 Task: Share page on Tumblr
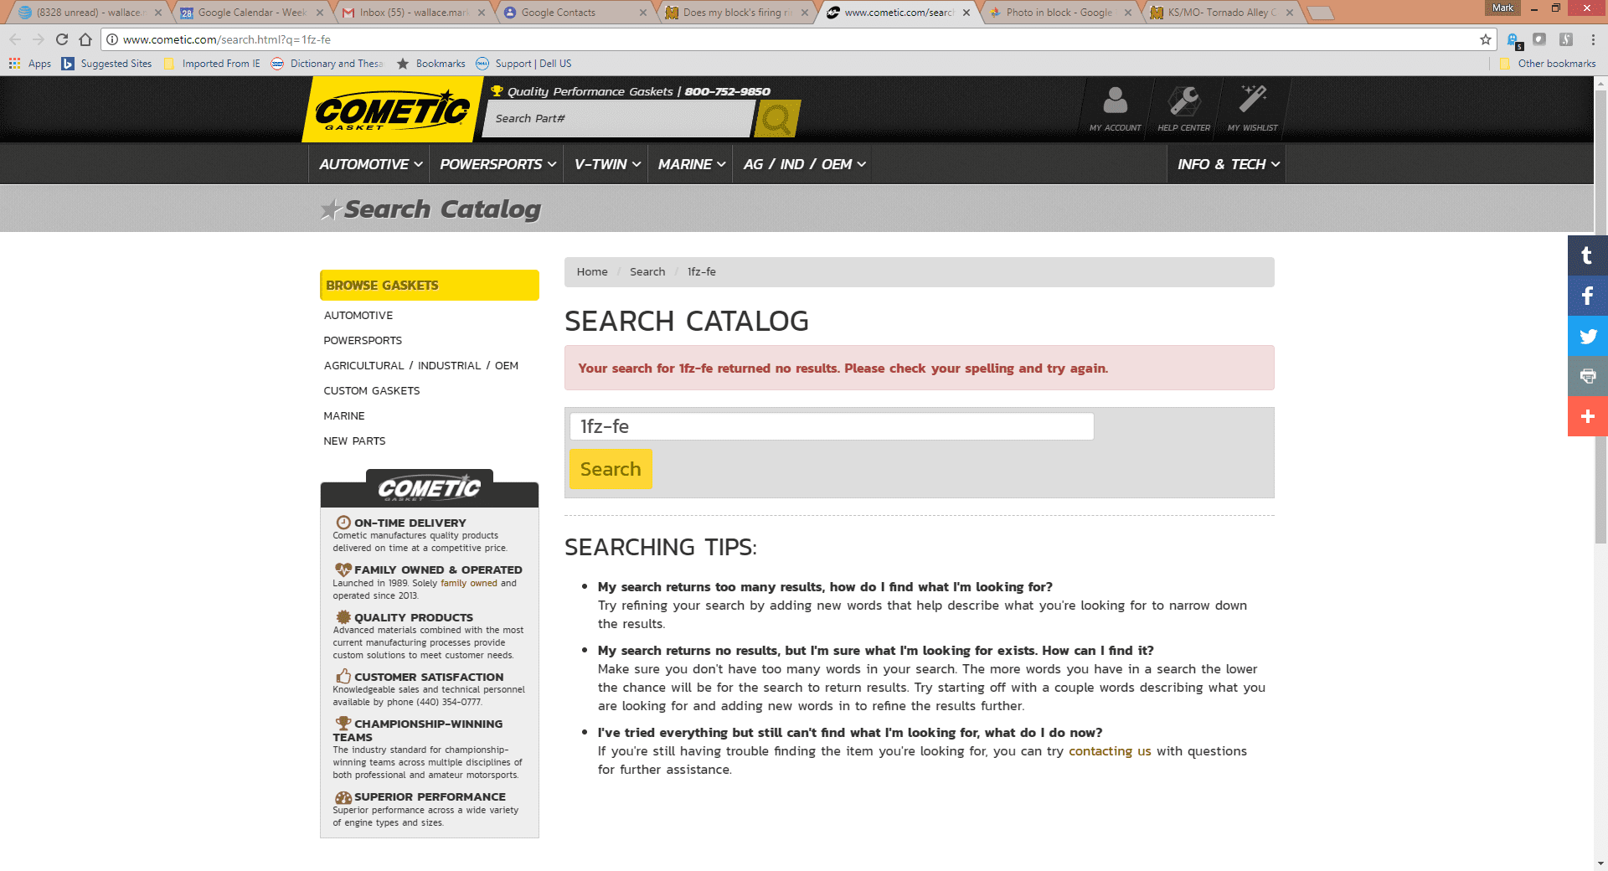pos(1587,255)
